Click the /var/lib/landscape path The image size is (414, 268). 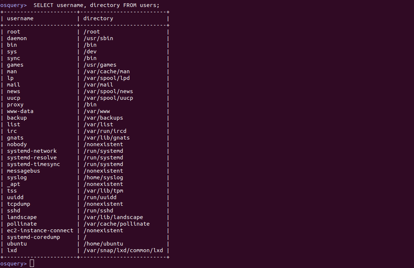pyautogui.click(x=113, y=217)
